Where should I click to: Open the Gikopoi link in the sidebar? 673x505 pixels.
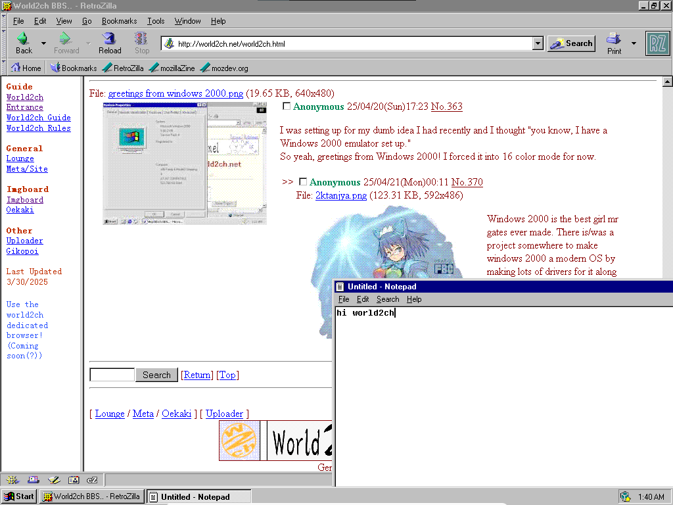click(22, 251)
